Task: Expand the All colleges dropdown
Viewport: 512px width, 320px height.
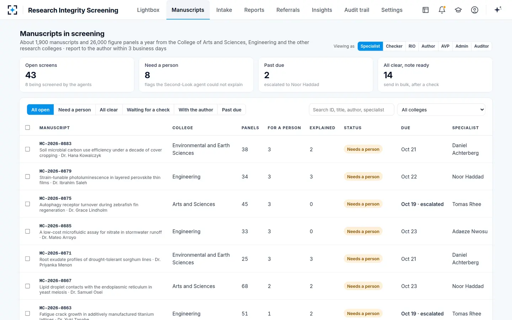Action: (x=441, y=110)
